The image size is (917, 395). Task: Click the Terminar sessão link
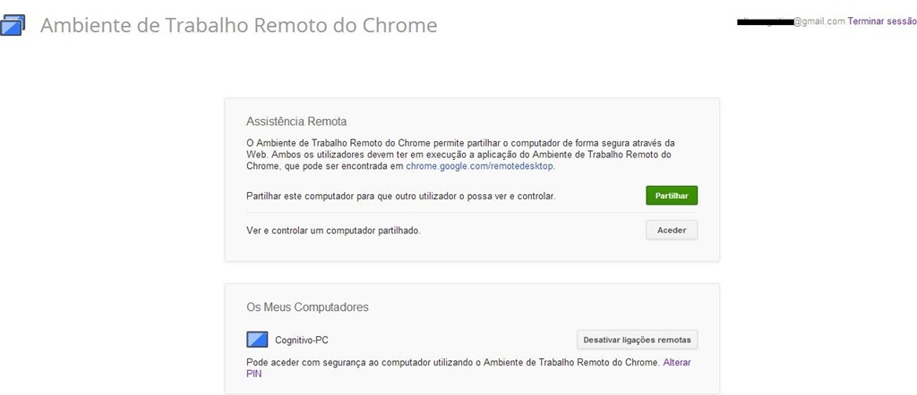[x=882, y=21]
